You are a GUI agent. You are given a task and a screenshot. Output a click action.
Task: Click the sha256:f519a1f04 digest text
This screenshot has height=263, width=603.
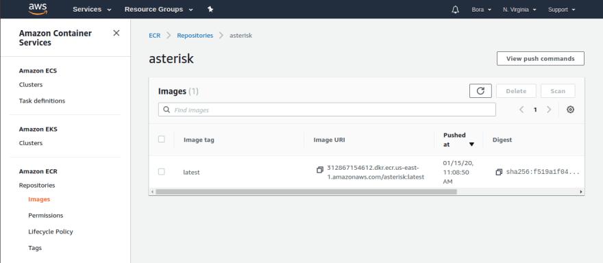[x=543, y=173]
